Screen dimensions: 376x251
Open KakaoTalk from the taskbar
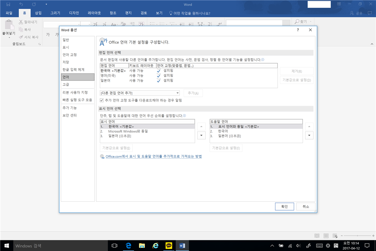coord(169,245)
